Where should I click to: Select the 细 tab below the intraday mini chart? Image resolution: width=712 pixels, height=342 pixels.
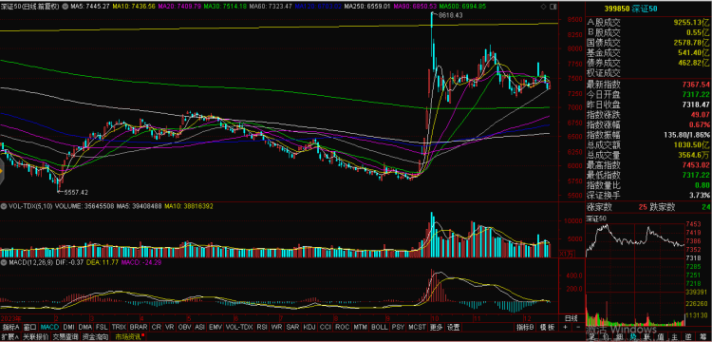619,337
